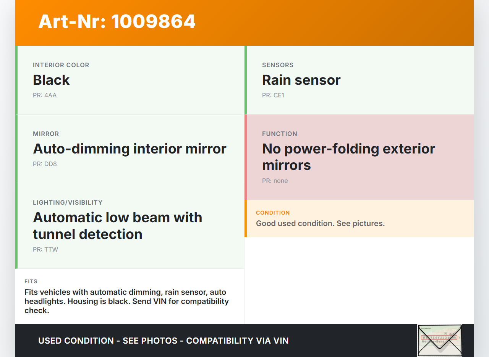Image resolution: width=489 pixels, height=357 pixels.
Task: Click the Good used condition text
Action: tap(320, 223)
